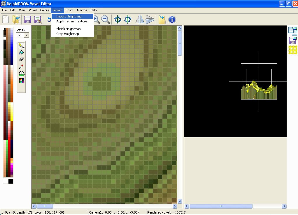Pick a color with the eyedropper tool
The width and height of the screenshot is (298, 215).
(x=21, y=66)
